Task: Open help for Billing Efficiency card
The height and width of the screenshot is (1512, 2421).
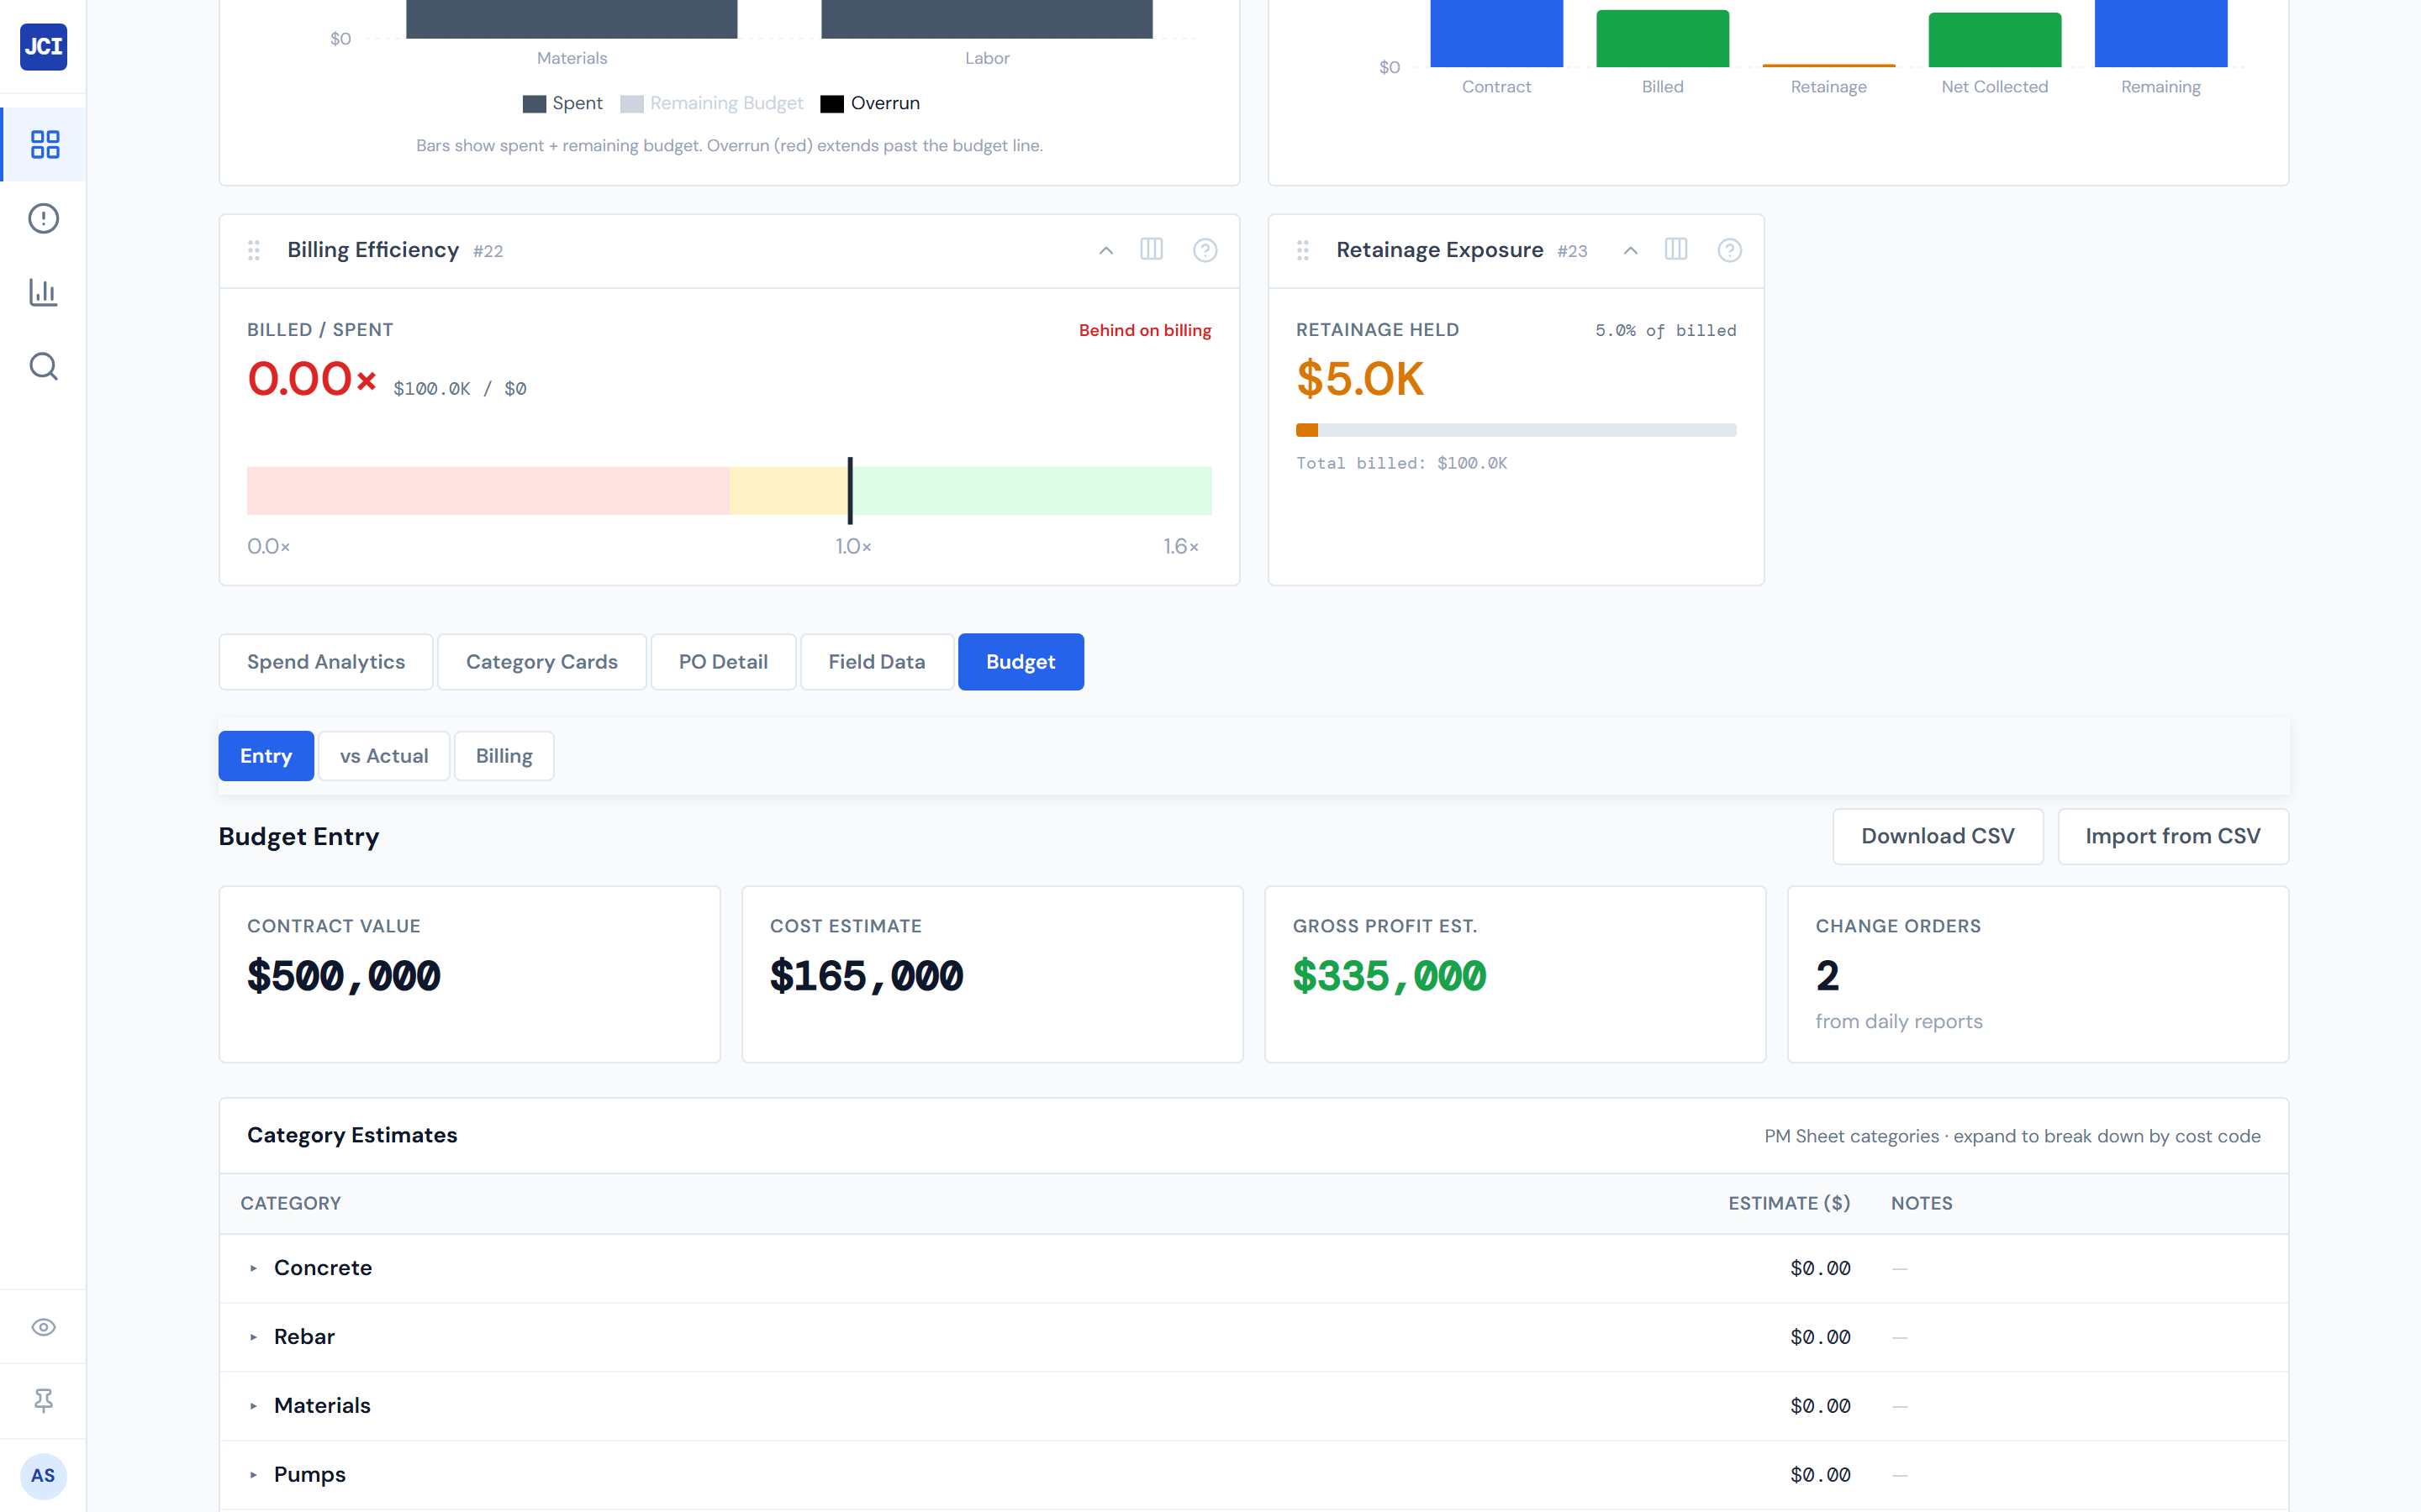Action: (x=1205, y=250)
